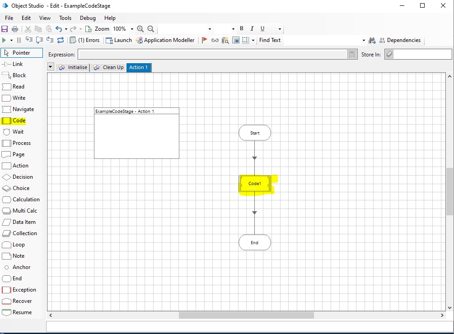
Task: Click the refresh document icon beside Zoom
Action: [89, 29]
